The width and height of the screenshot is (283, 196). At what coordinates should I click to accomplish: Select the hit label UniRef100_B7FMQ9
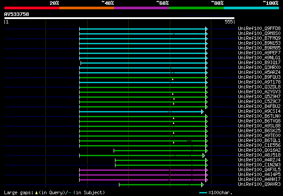259,38
